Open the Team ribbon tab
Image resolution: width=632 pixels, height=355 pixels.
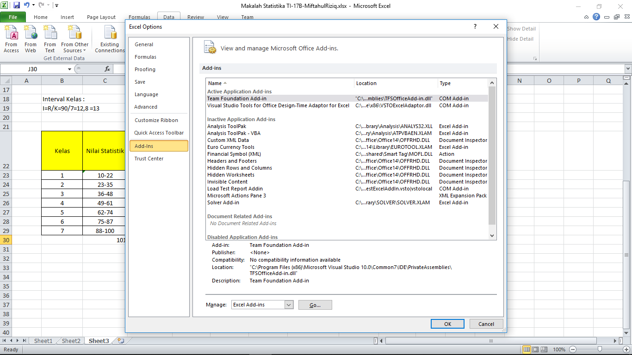pos(247,17)
